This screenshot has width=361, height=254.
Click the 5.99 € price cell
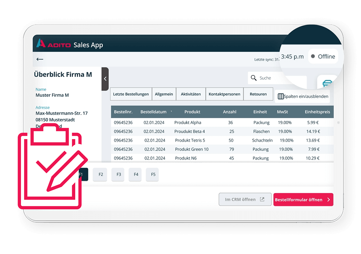[313, 123]
